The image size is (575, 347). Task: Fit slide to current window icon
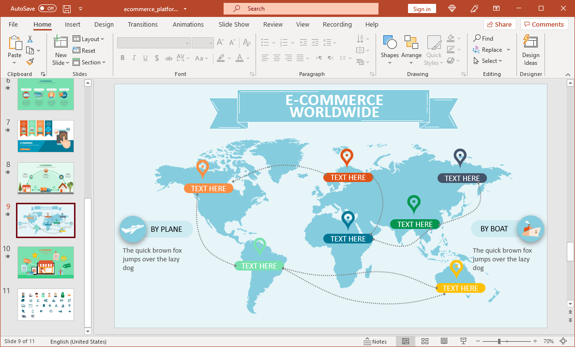[563, 341]
